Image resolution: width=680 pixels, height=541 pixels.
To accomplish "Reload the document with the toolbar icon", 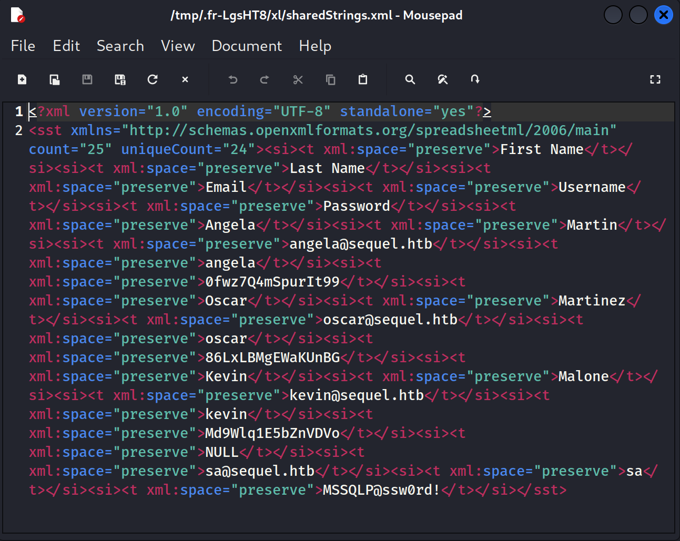I will 153,79.
